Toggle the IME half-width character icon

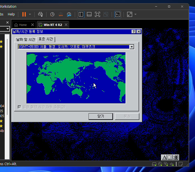[170, 157]
